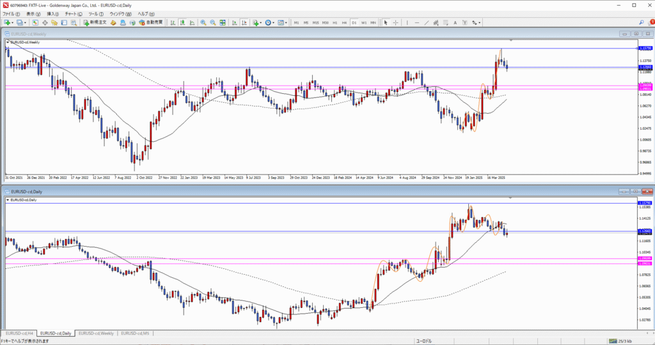Open the 挿入 menu
This screenshot has height=345, width=655.
[52, 14]
